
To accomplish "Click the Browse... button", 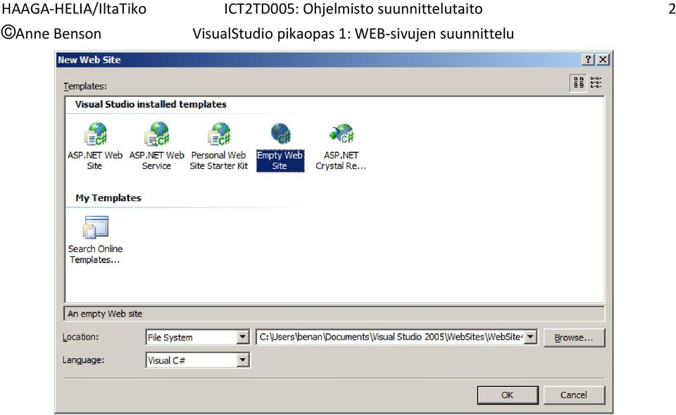I will pos(575,338).
